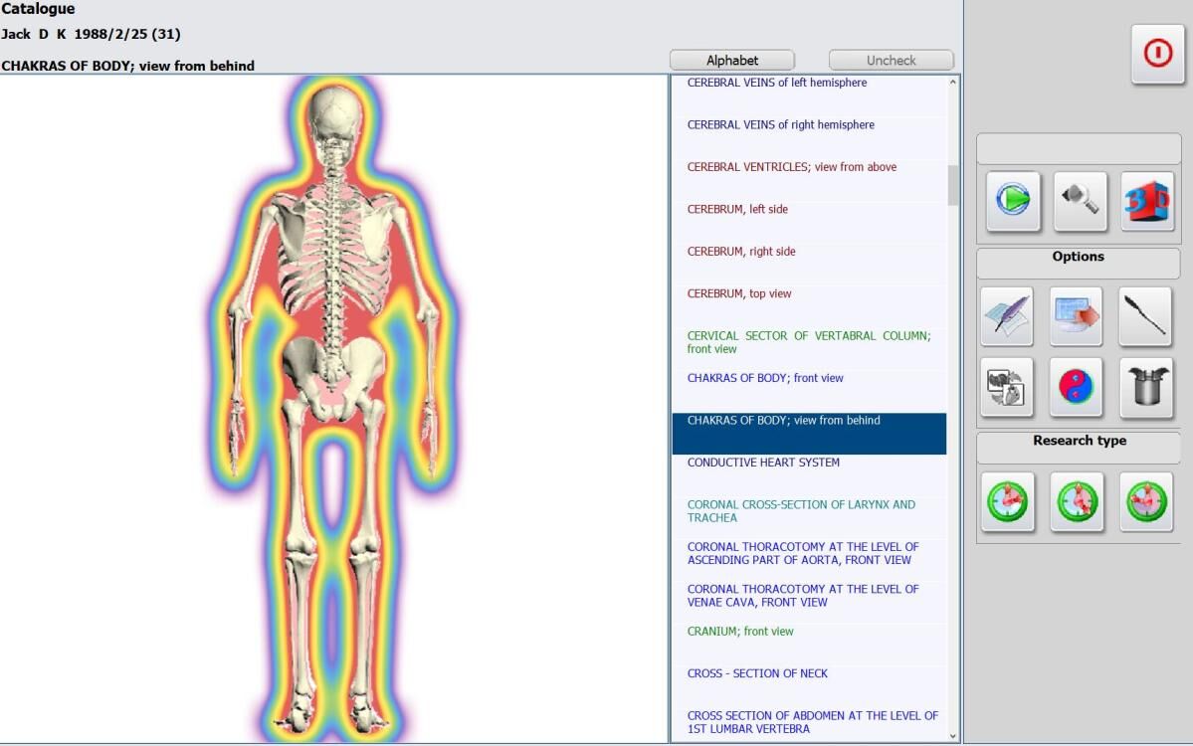Click the catalogue list scrollbar thumb
Viewport: 1193px width, 746px height.
click(953, 185)
